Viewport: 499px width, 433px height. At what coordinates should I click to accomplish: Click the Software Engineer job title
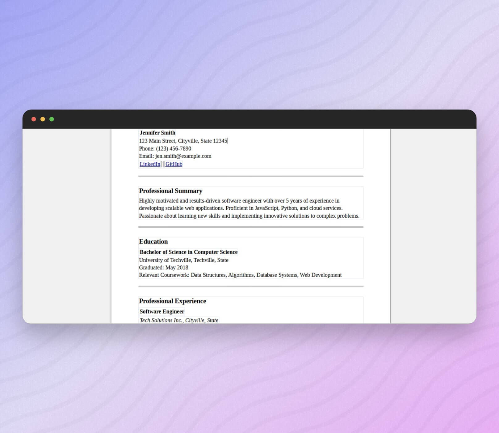point(162,311)
